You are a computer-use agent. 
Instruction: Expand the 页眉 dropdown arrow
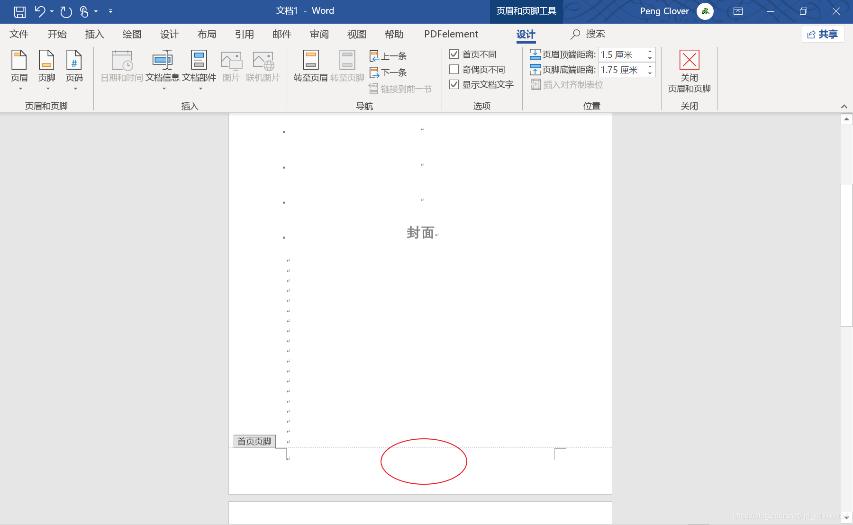[20, 89]
